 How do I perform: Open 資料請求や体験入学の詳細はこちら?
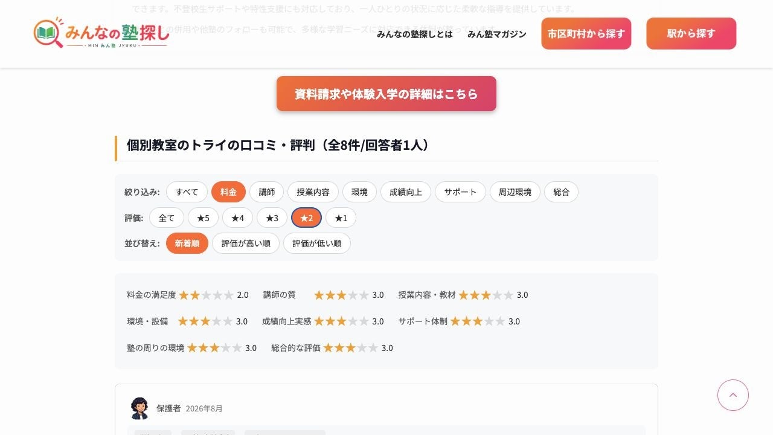[x=386, y=94]
